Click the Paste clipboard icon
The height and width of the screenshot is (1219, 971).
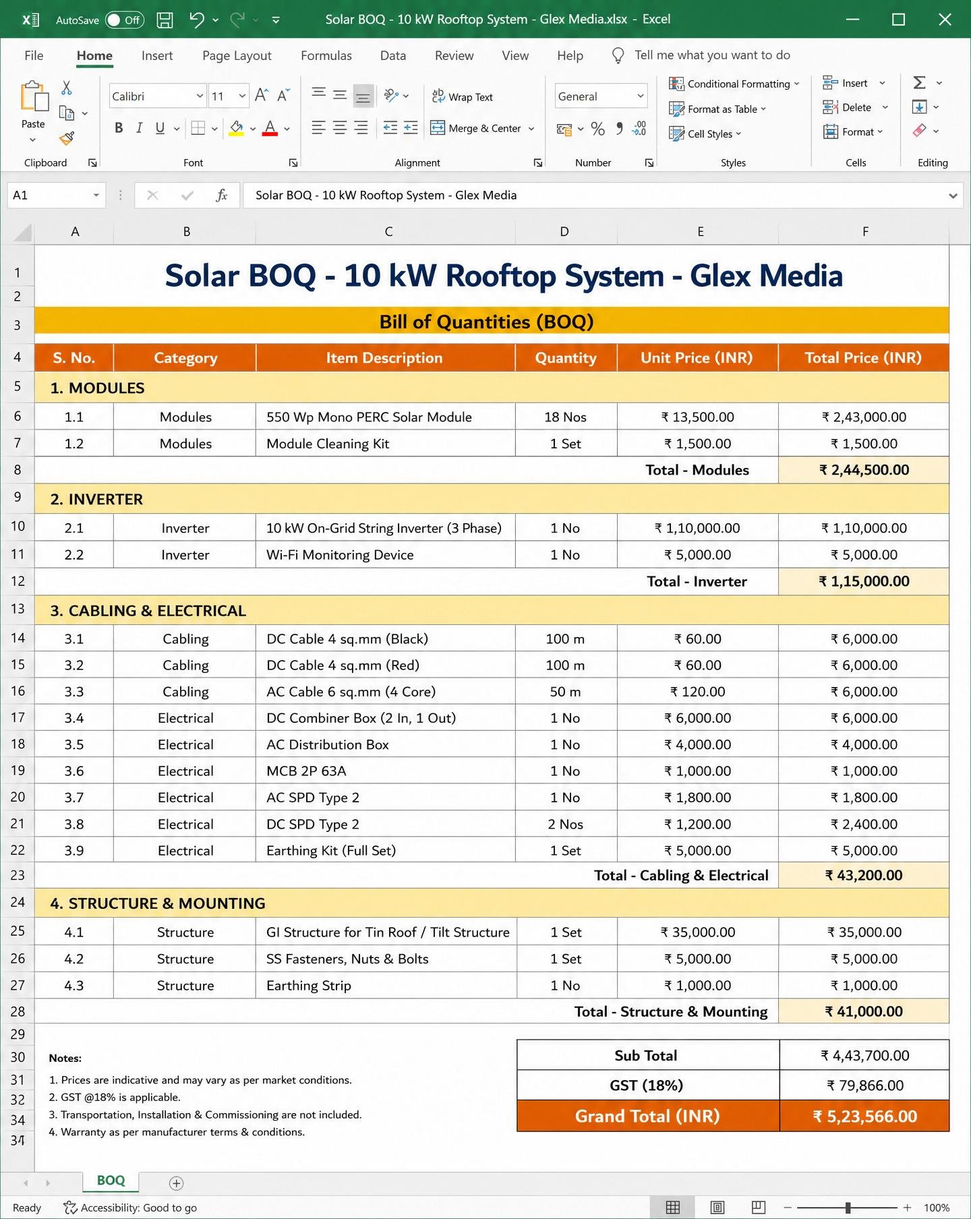coord(34,96)
